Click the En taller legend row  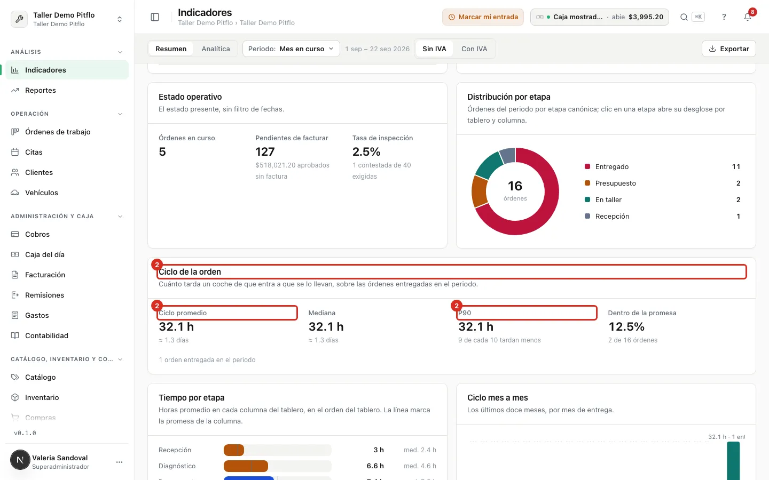(x=662, y=199)
